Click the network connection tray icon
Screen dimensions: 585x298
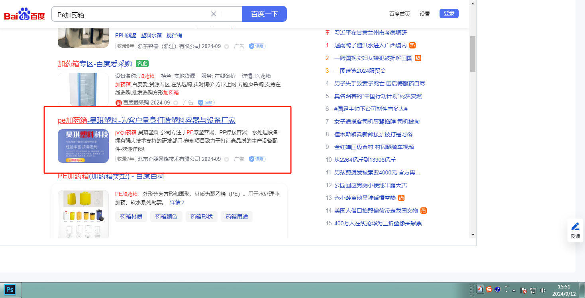[533, 290]
